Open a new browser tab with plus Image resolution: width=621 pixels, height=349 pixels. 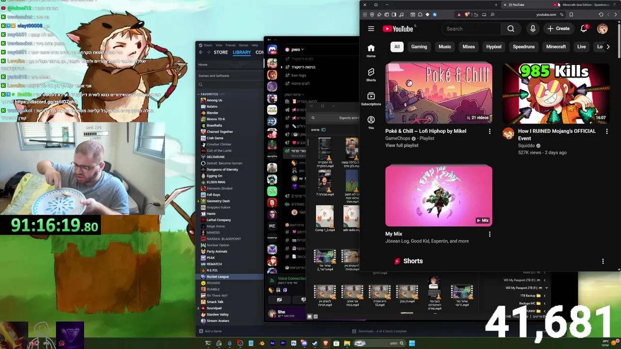click(496, 5)
